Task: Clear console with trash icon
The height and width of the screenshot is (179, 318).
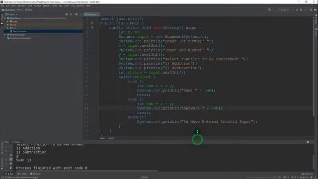Action: [11, 168]
